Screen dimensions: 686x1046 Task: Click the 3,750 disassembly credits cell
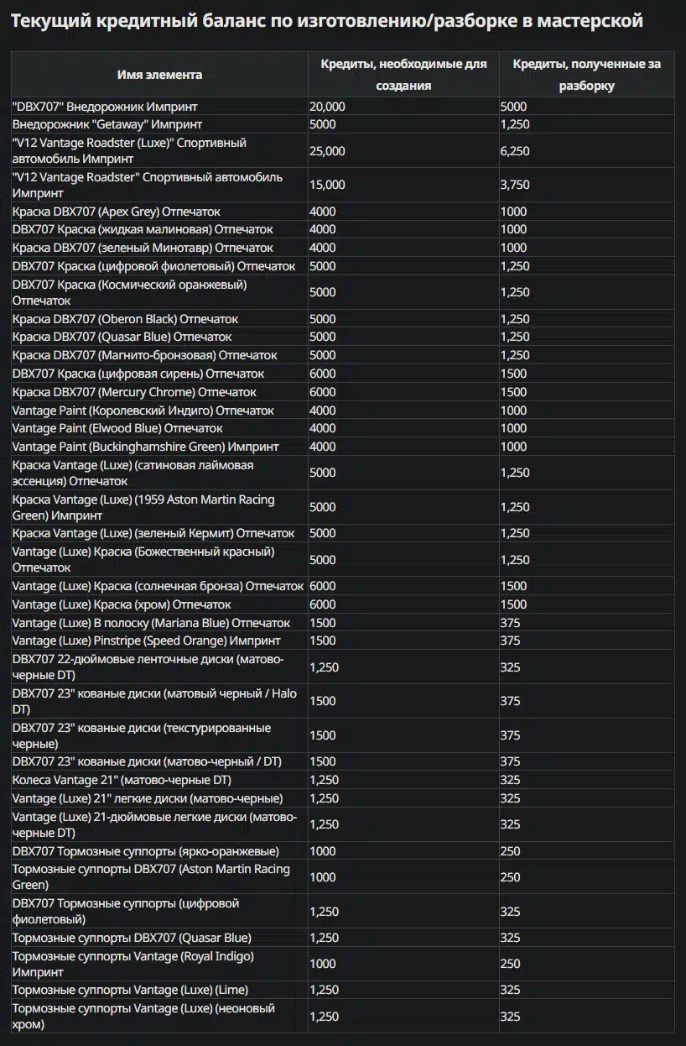click(515, 185)
